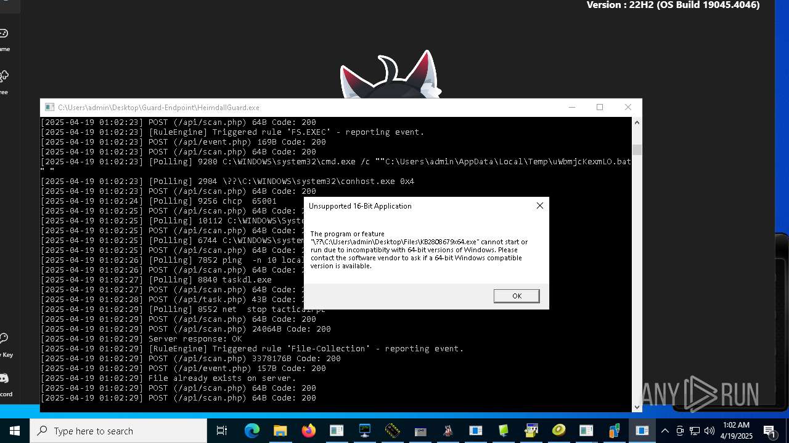Minimize the HeimdallGuard console window
This screenshot has width=789, height=443.
tap(572, 107)
